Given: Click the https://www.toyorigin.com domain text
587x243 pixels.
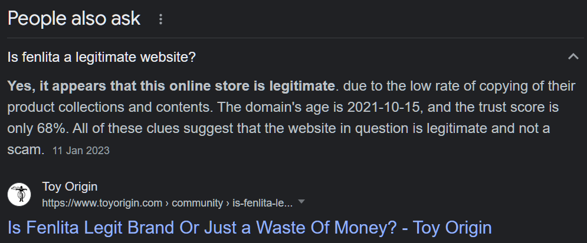Looking at the screenshot, I should tap(101, 203).
